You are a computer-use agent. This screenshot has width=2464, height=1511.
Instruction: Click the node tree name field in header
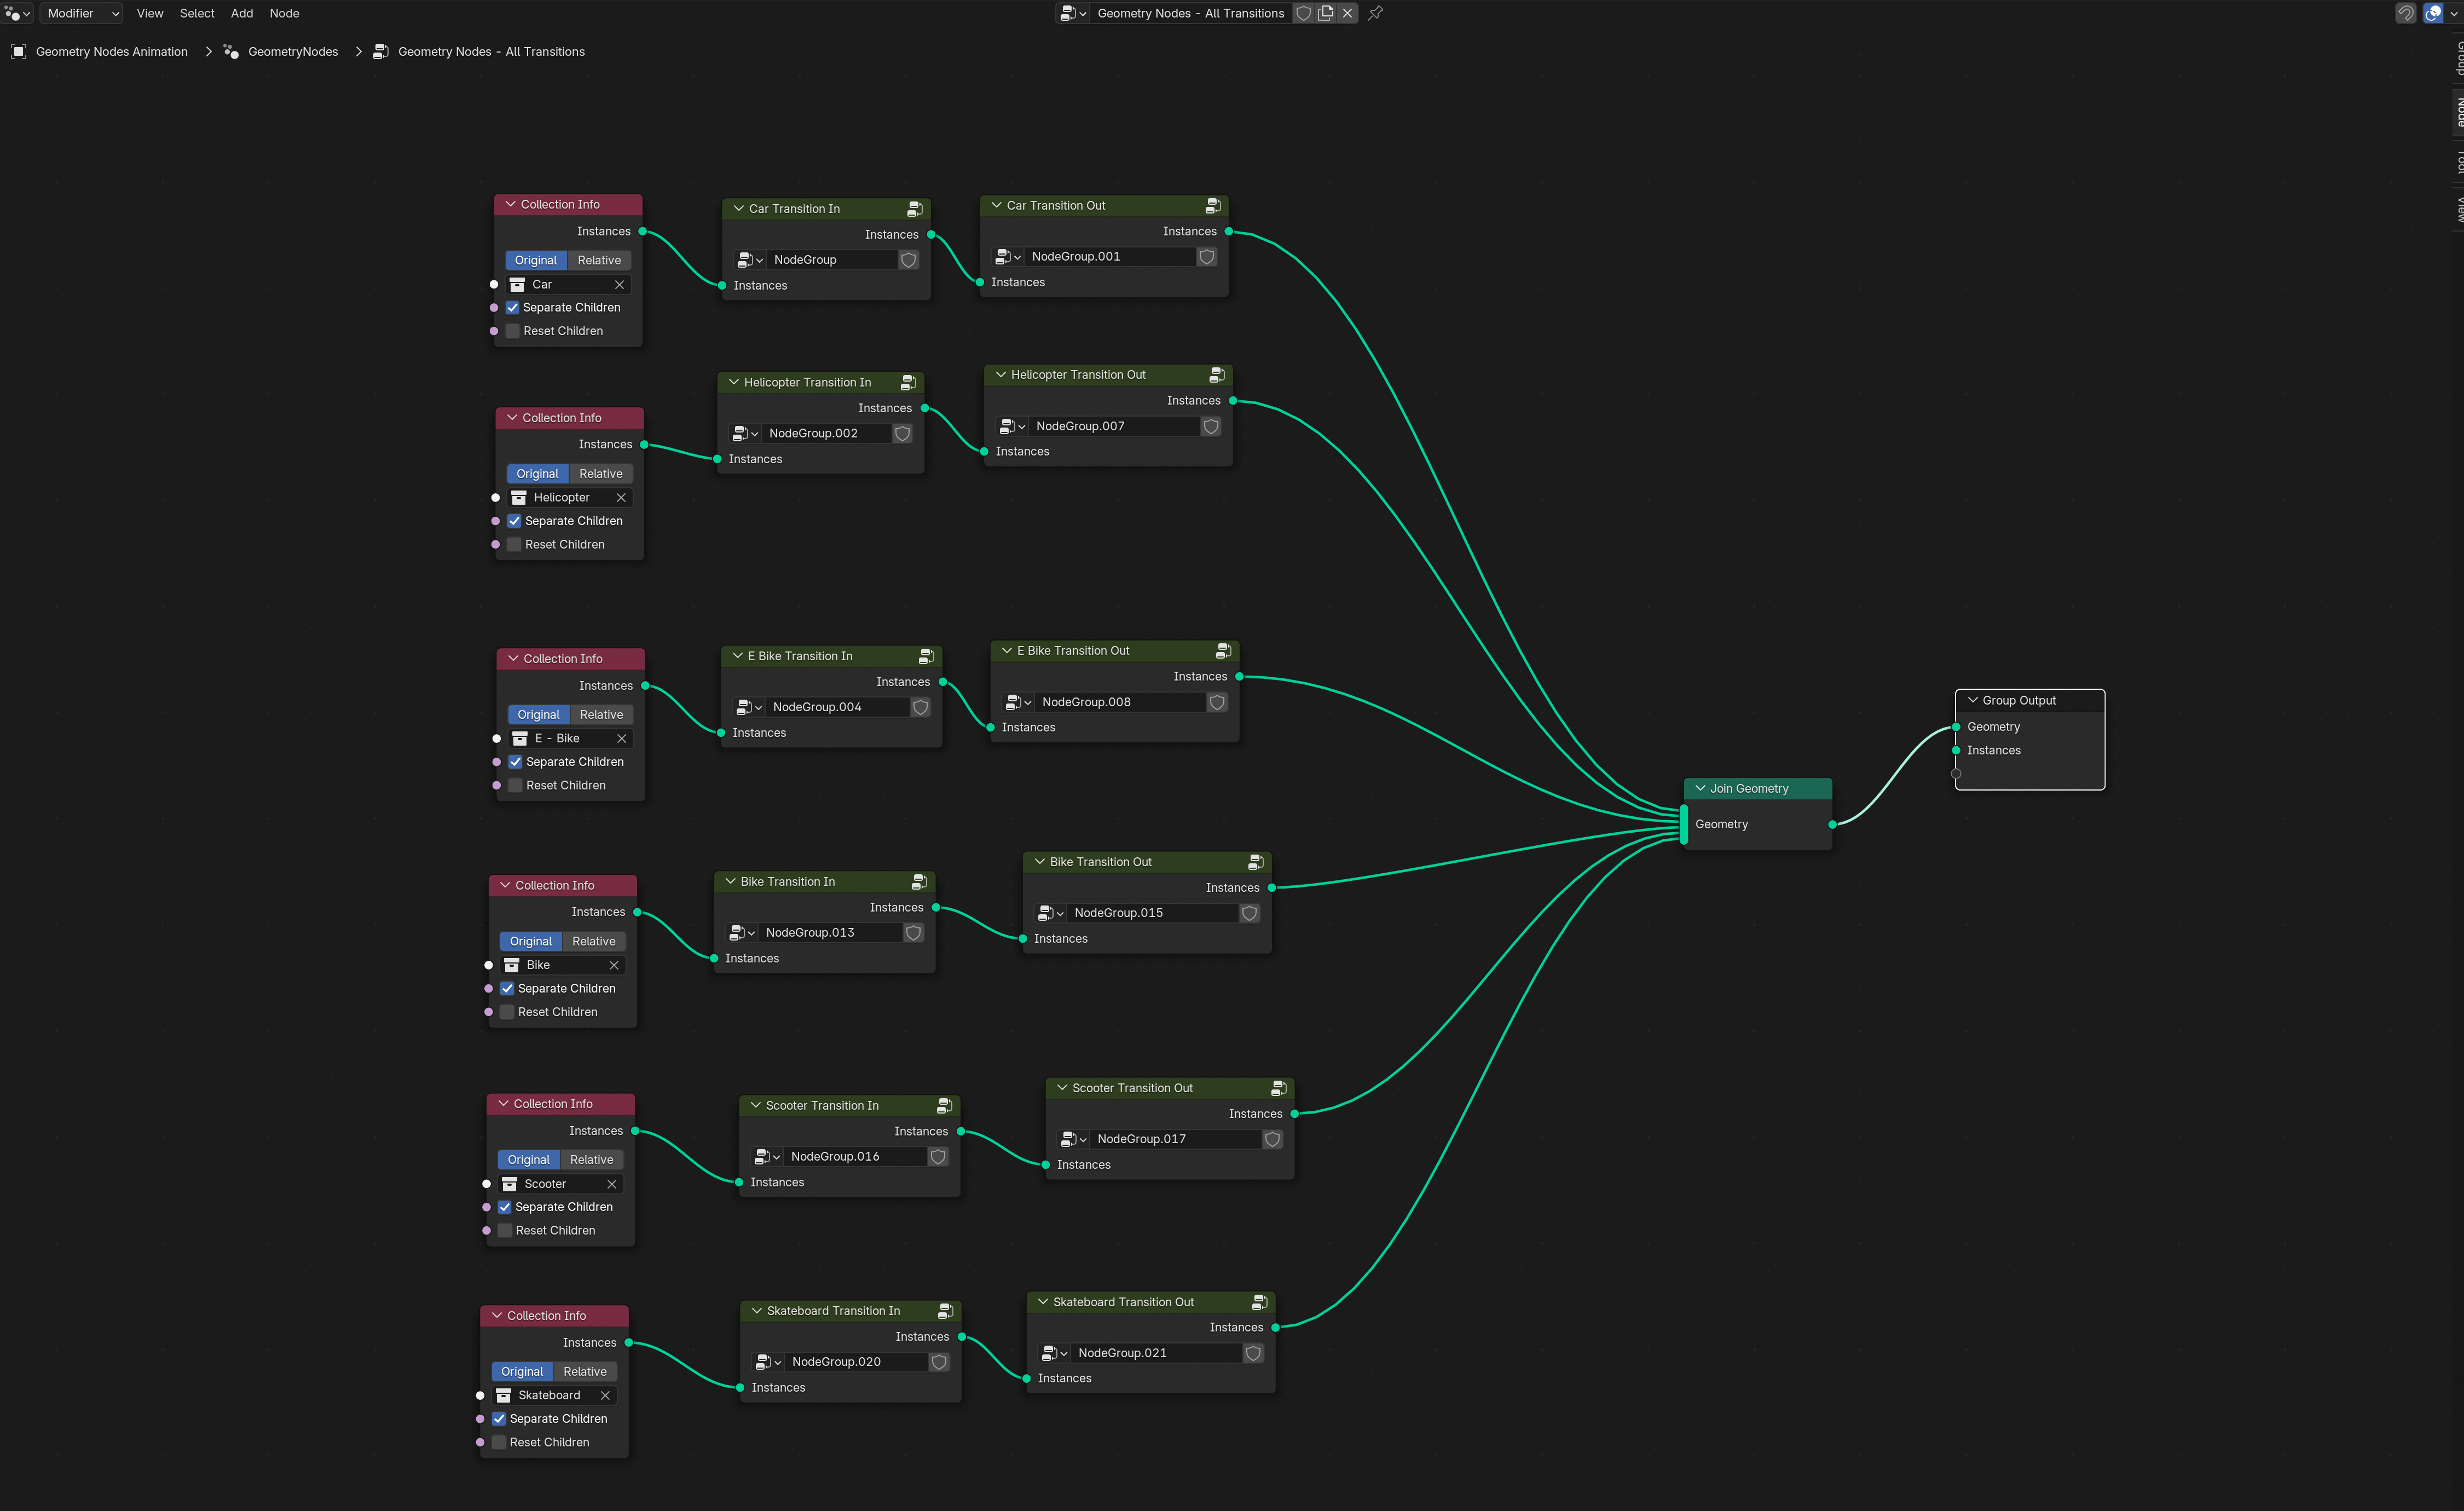click(1191, 13)
